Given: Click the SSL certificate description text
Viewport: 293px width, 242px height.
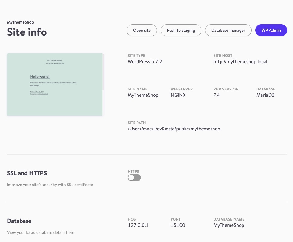Looking at the screenshot, I should click(50, 185).
